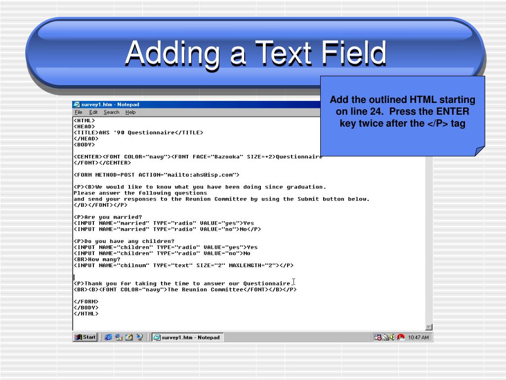Screen dimensions: 506x380
Task: Click the red antivirus tray icon
Action: pyautogui.click(x=401, y=337)
